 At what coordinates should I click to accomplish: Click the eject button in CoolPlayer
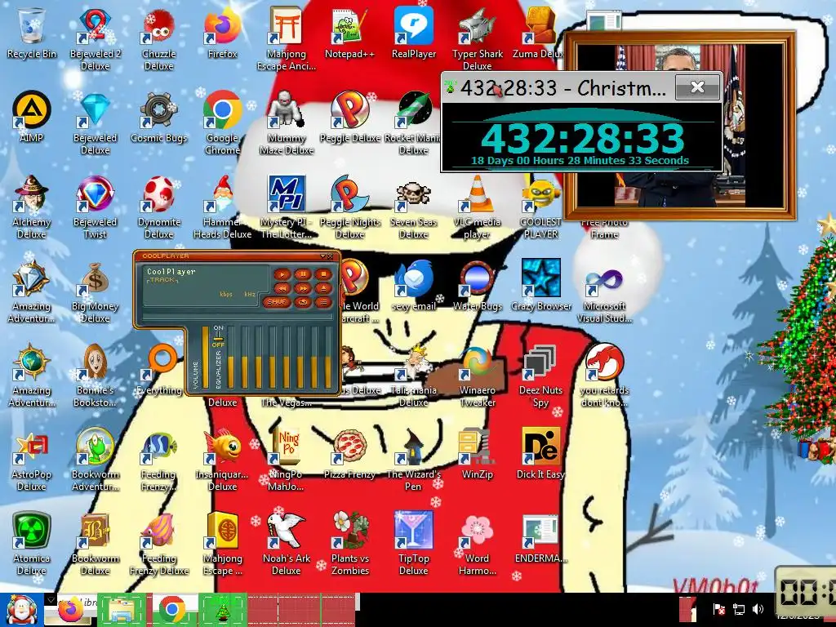322,288
